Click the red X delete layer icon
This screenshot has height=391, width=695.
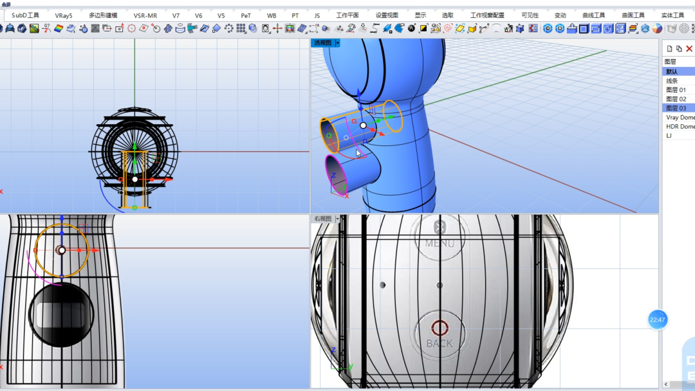689,49
